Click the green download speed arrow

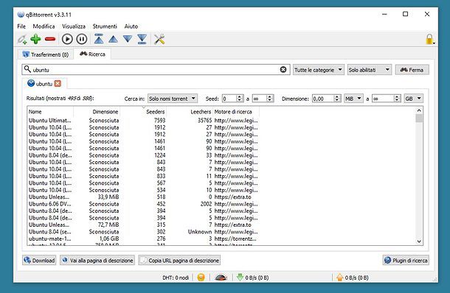pos(240,277)
